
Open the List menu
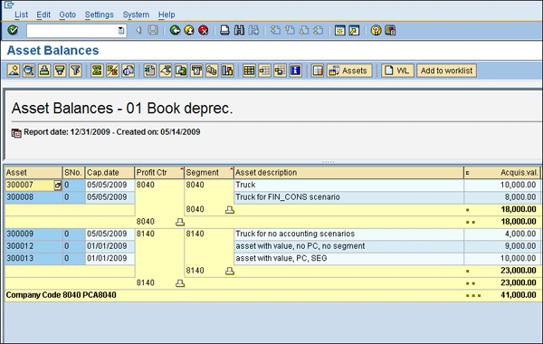pyautogui.click(x=21, y=14)
